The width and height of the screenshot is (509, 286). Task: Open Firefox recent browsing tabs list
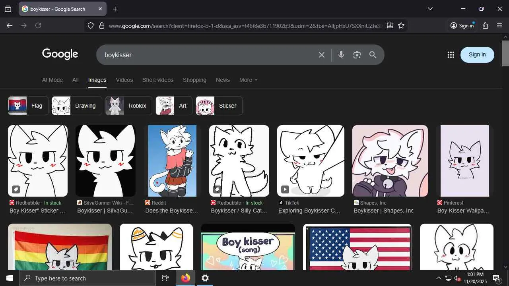(x=8, y=9)
